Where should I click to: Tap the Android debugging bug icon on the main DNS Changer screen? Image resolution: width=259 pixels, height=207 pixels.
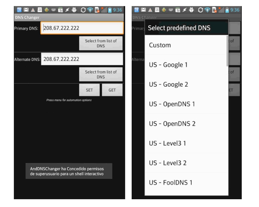click(74, 10)
